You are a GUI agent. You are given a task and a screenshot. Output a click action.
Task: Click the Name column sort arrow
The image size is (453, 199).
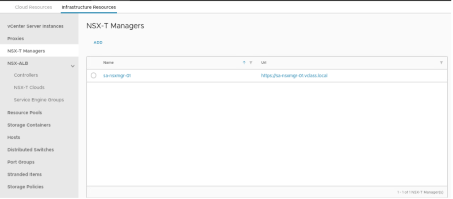tap(244, 63)
